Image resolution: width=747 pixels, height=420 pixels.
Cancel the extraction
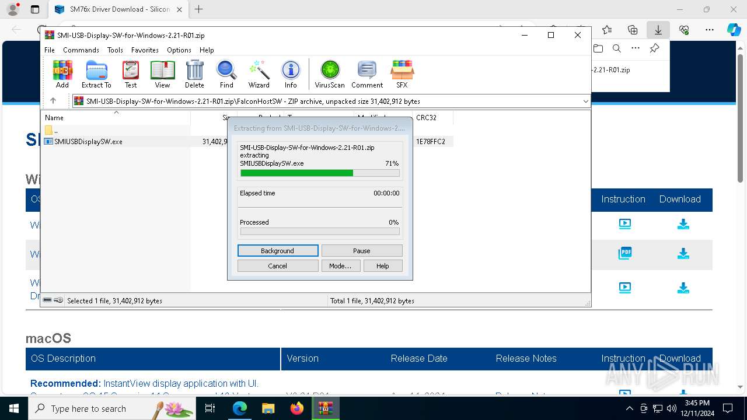278,266
